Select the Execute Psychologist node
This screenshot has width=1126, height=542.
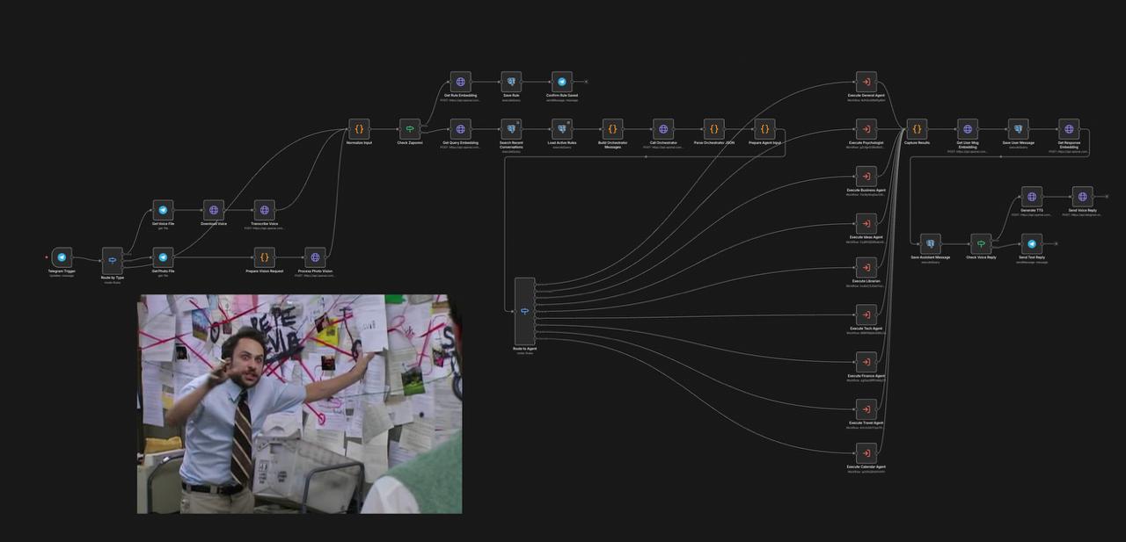click(866, 129)
